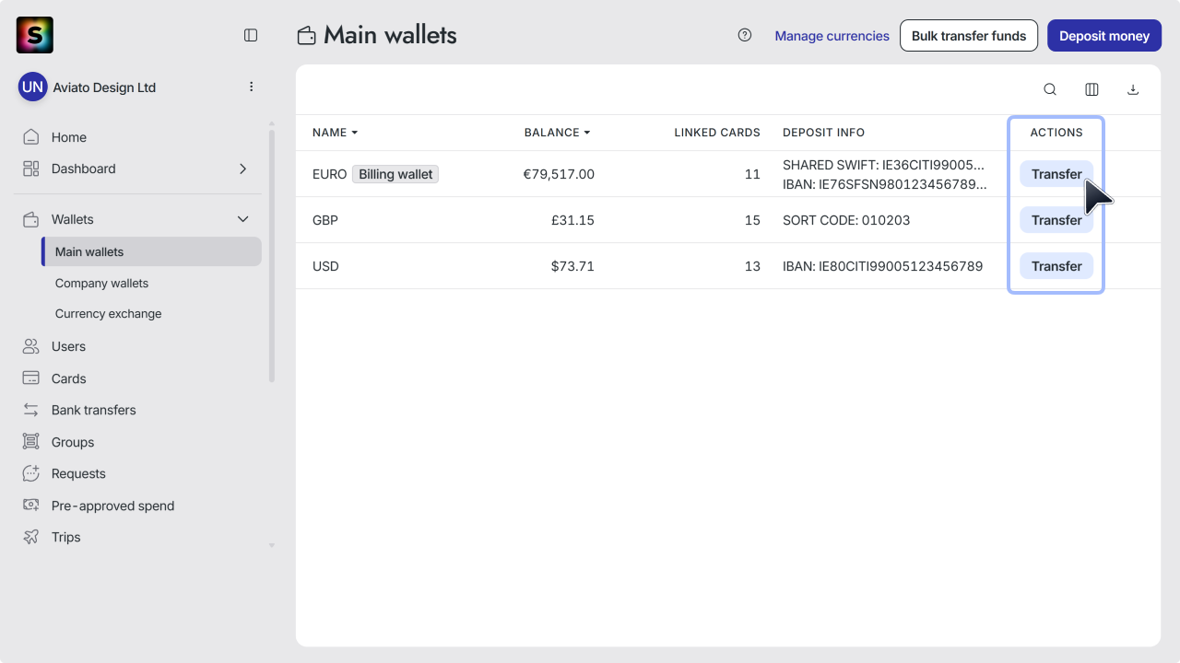Viewport: 1180px width, 663px height.
Task: Go to Main wallets in sidebar
Action: 151,251
